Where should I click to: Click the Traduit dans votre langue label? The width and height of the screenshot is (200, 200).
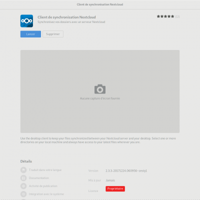click(x=45, y=170)
